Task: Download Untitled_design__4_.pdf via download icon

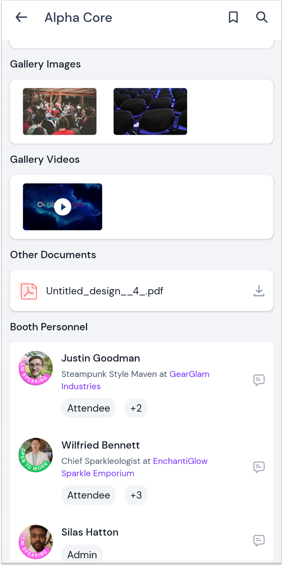Action: (259, 291)
